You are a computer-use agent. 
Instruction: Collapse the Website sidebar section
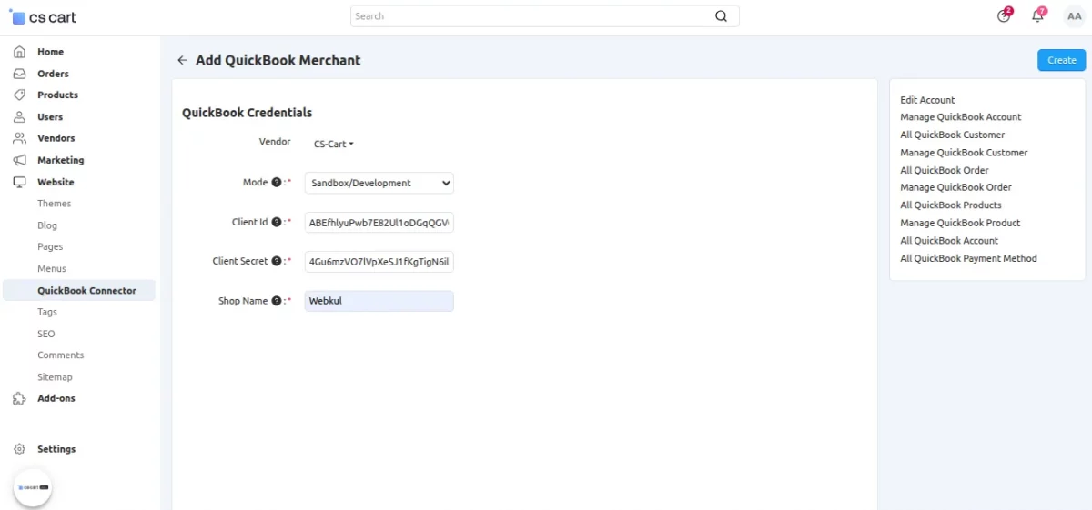[56, 182]
